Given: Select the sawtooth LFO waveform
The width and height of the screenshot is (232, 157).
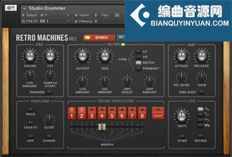Looking at the screenshot, I should [200, 120].
